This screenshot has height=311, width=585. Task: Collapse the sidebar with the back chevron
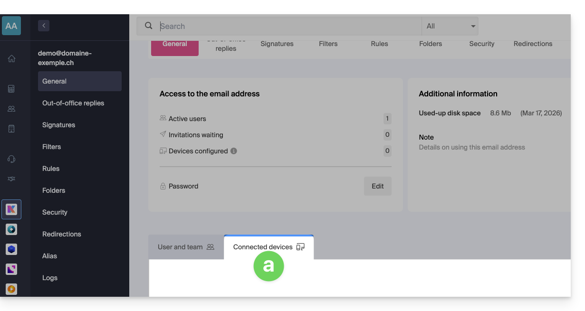tap(44, 26)
